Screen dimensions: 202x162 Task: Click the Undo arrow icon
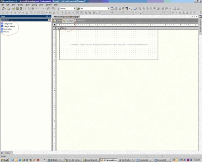click(37, 9)
